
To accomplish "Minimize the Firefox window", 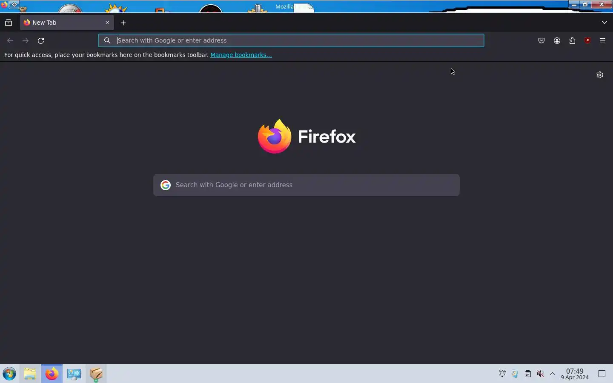I will click(x=575, y=4).
